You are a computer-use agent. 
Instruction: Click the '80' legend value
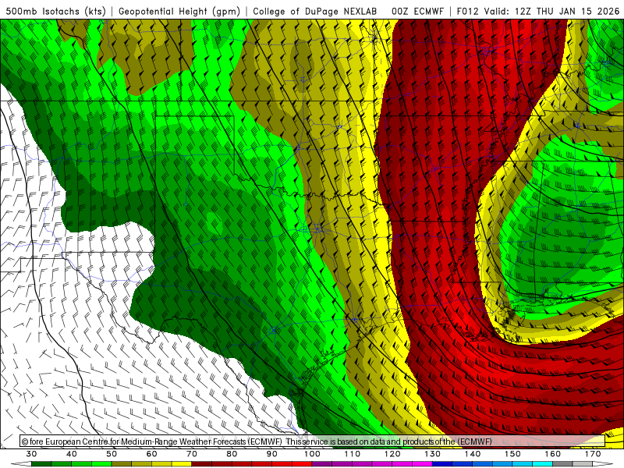tap(232, 454)
